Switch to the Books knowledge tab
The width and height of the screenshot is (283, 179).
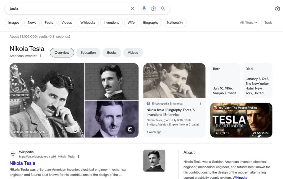click(112, 53)
